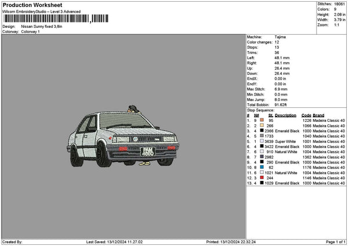Click the orange swatch in stop 1
The image size is (348, 246).
263,120
